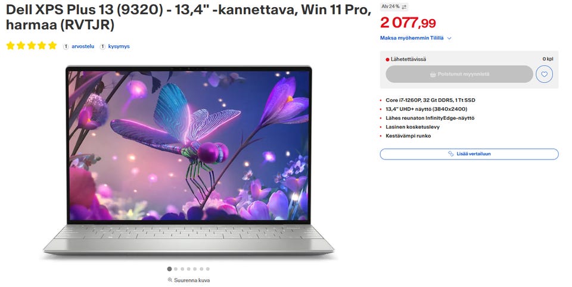This screenshot has width=572, height=287.
Task: Open the kysymys questions link
Action: coord(119,46)
